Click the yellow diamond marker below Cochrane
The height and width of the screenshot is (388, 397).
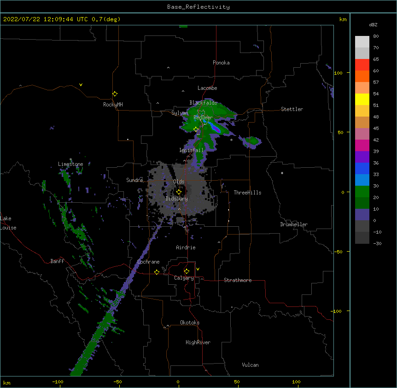coord(157,272)
